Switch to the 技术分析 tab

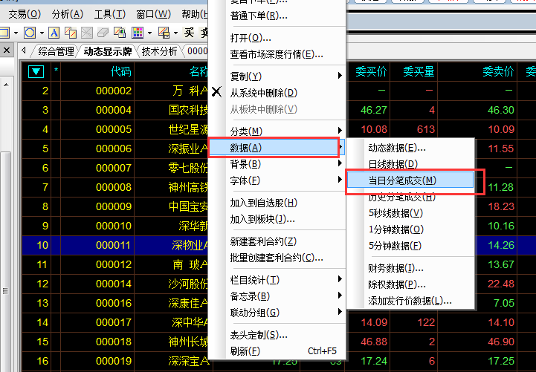[x=160, y=51]
